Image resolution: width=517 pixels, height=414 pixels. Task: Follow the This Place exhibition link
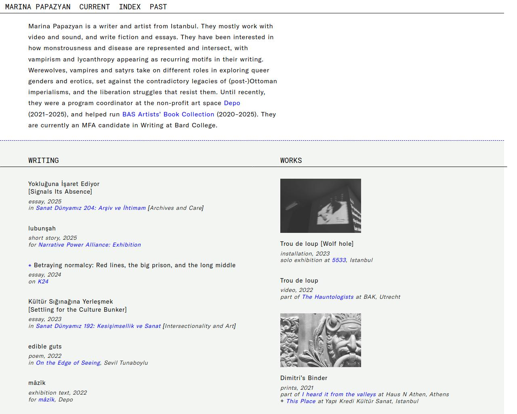[301, 401]
